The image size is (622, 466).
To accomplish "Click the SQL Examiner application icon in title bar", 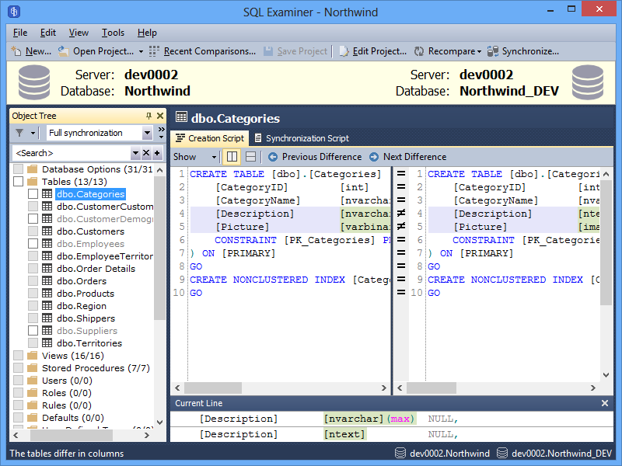I will click(14, 12).
